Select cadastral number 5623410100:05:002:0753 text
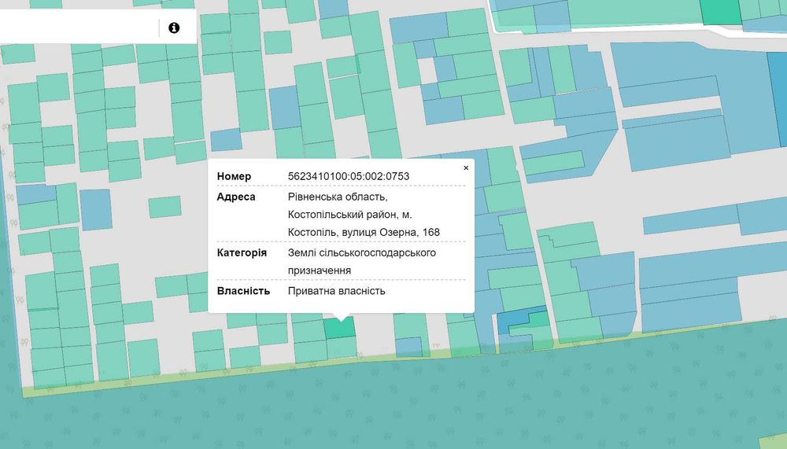The image size is (787, 449). 349,176
